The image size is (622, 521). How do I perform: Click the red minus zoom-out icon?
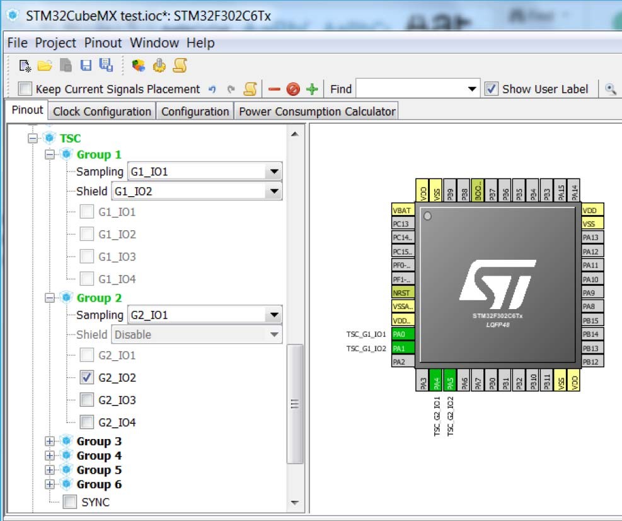point(274,90)
